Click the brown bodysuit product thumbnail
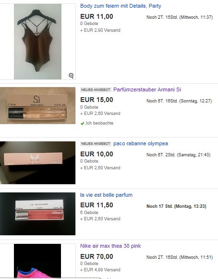218x279 pixels. click(x=37, y=41)
